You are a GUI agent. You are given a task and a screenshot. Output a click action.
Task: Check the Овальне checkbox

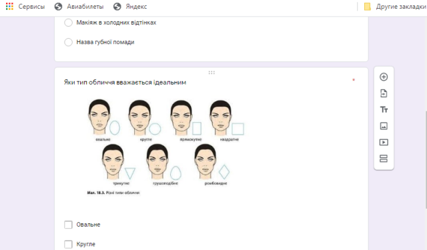(x=68, y=225)
